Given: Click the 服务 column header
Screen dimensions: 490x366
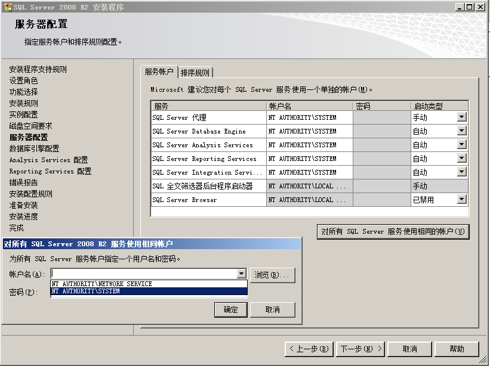Looking at the screenshot, I should (209, 106).
